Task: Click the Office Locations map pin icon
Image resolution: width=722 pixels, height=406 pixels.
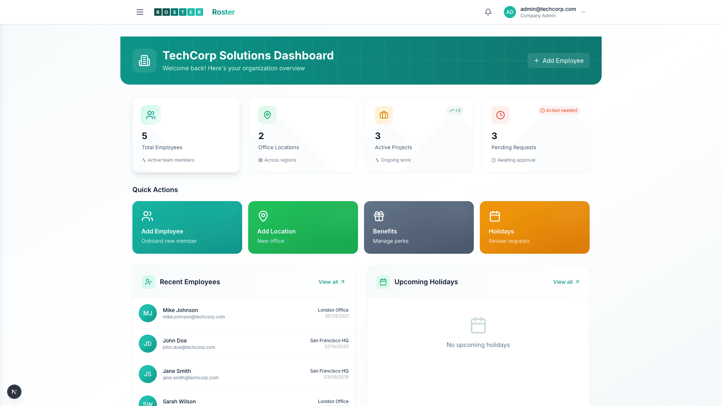Action: coord(267,115)
